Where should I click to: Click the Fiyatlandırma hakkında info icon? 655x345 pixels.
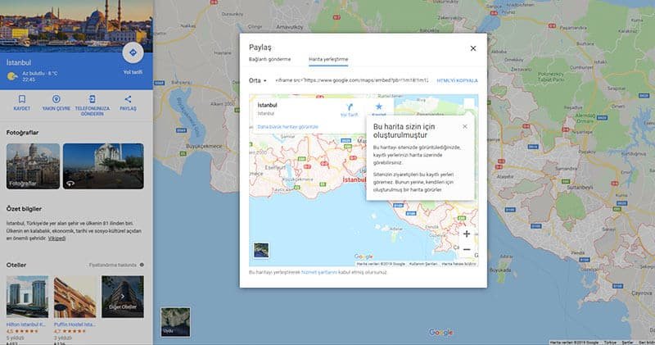coord(142,265)
